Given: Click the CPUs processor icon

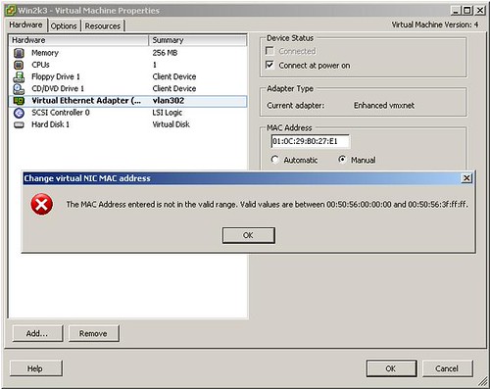Looking at the screenshot, I should [x=19, y=65].
